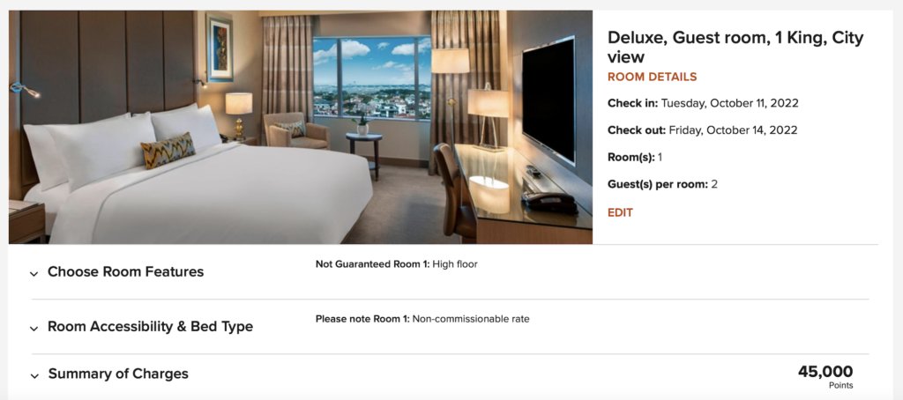Click the TV in the room photo
This screenshot has width=903, height=400.
(549, 99)
